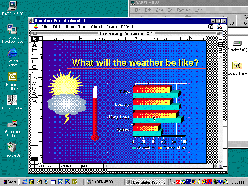
Task: Select the storm cloud graphic
Action: click(x=67, y=104)
